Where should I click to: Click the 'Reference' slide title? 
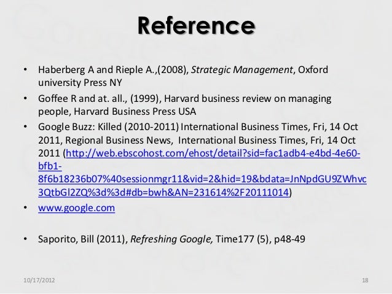tap(196, 26)
